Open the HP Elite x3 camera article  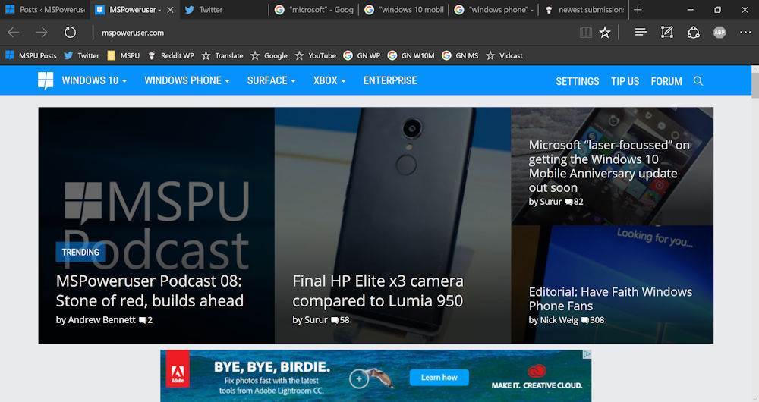(377, 291)
